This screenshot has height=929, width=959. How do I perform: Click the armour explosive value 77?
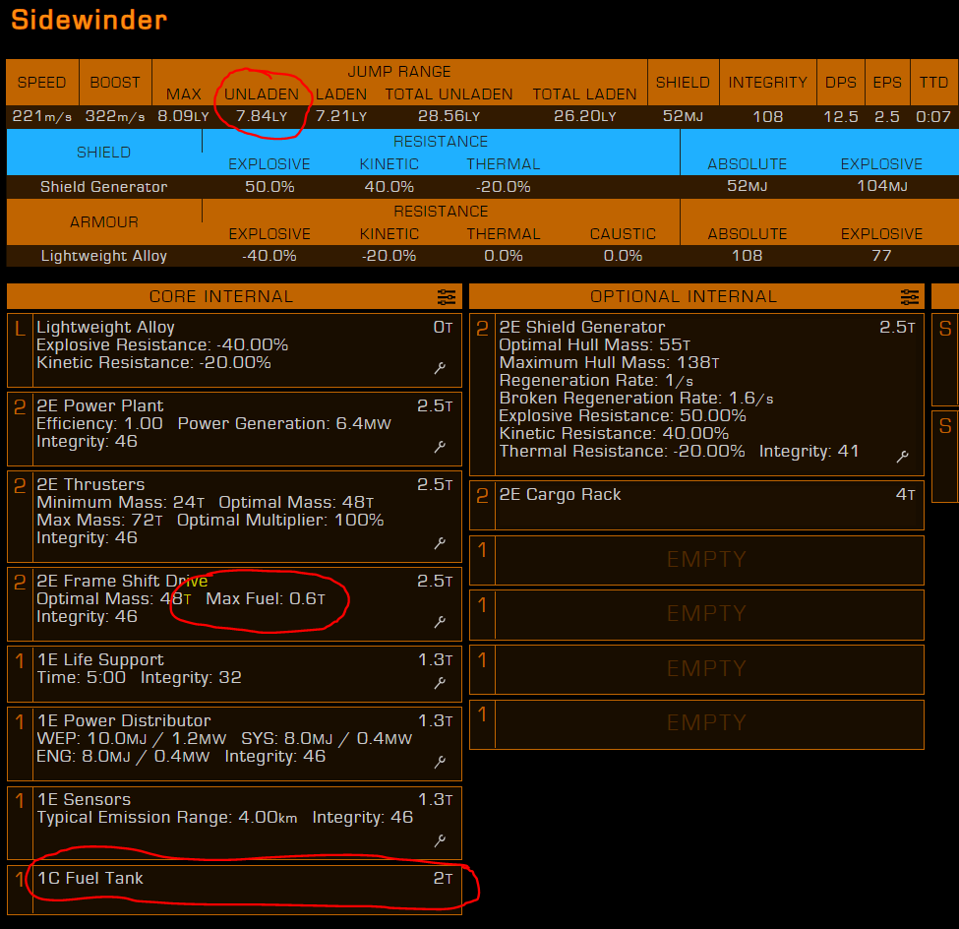(x=881, y=256)
